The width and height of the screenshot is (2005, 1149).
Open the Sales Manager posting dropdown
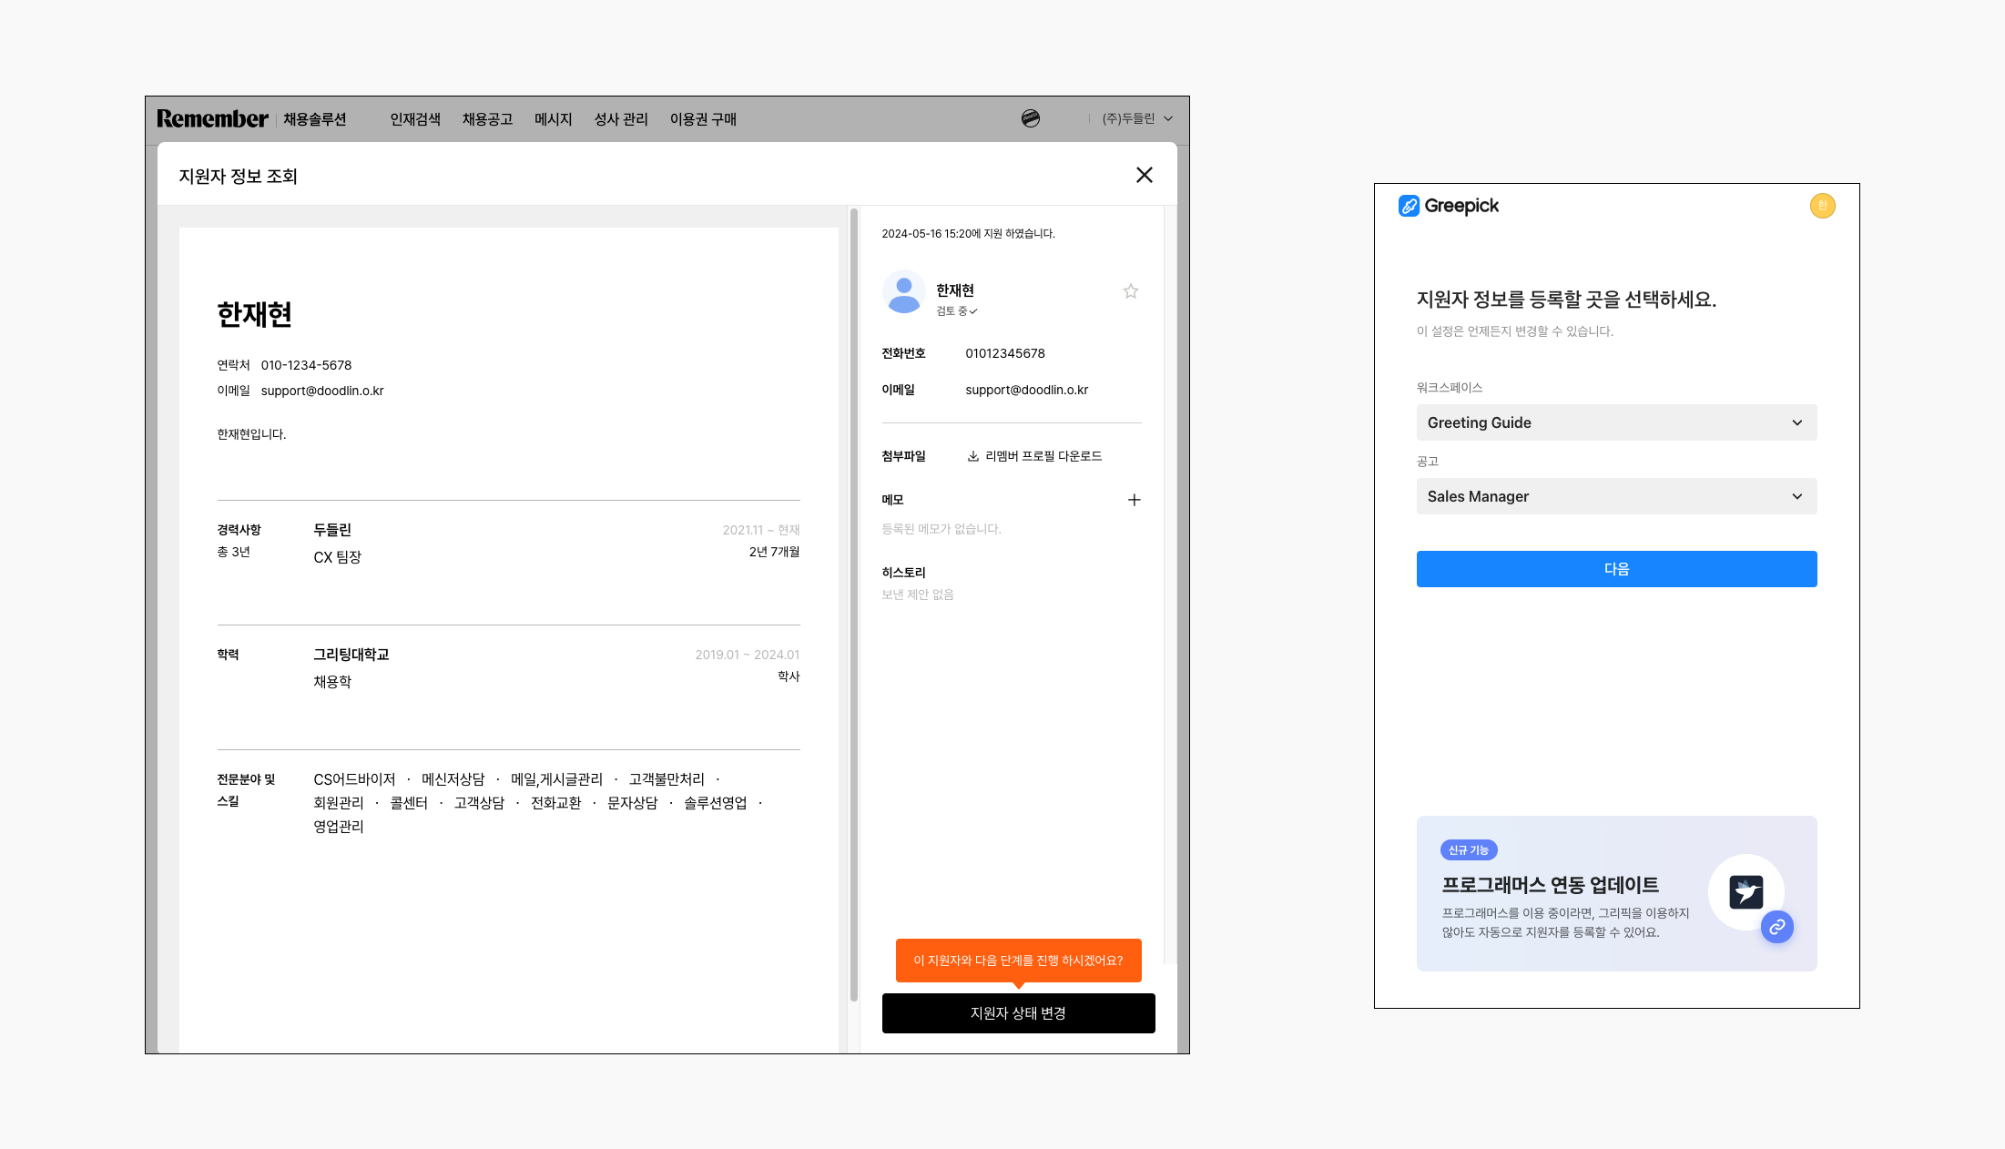(x=1617, y=496)
